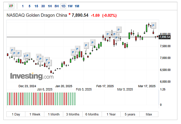
Task: Show the 1 Week time range
Action: (35, 114)
